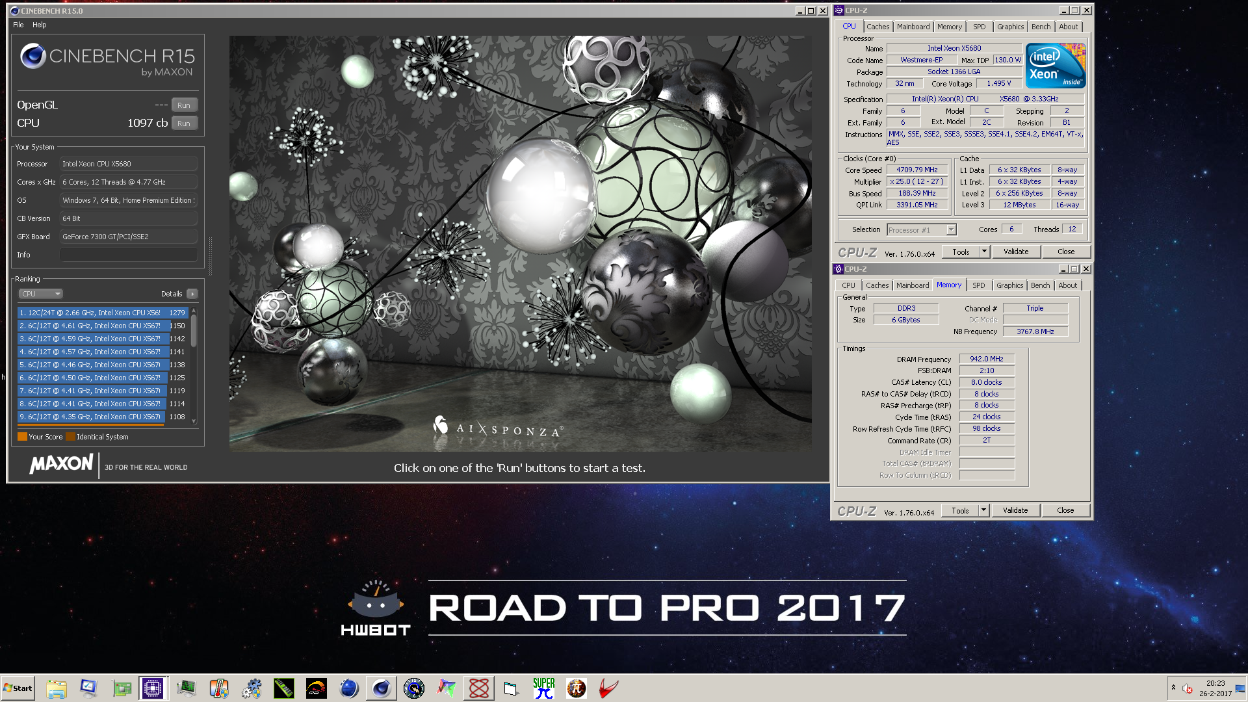Launch the thermometer temperature taskbar icon
This screenshot has width=1248, height=702.
219,688
